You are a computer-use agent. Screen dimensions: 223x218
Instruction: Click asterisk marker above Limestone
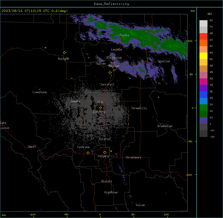40,89
